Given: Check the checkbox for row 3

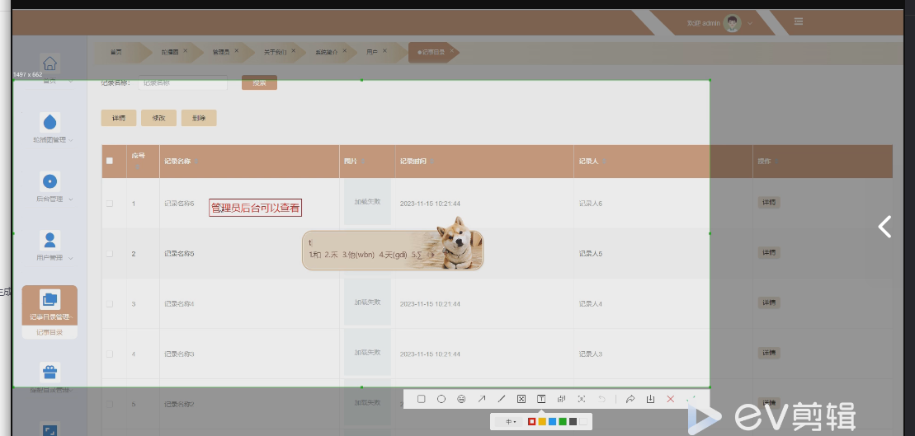Looking at the screenshot, I should coord(110,303).
